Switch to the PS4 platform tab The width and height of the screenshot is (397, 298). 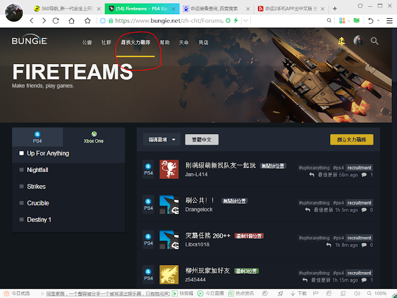37,137
